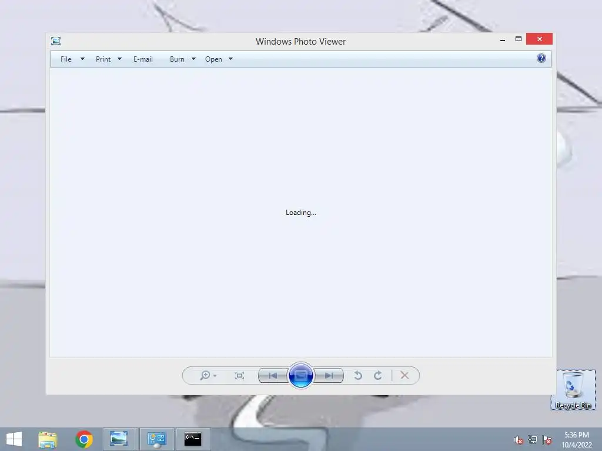Expand the Open dropdown arrow
The height and width of the screenshot is (451, 602).
(x=230, y=59)
